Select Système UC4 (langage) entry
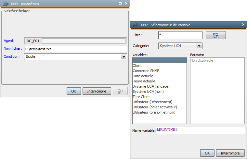The image size is (247, 159). pos(151,86)
